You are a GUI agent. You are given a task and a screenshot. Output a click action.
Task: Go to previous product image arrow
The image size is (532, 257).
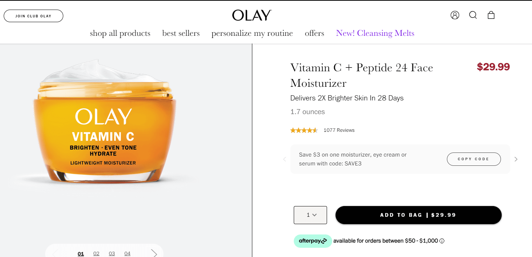click(x=55, y=253)
